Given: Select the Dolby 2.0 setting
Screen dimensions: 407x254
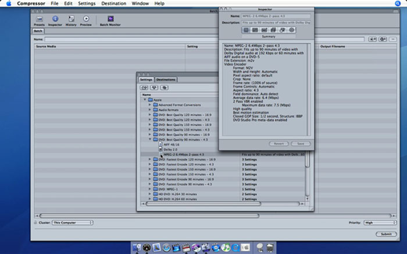Looking at the screenshot, I should 170,150.
